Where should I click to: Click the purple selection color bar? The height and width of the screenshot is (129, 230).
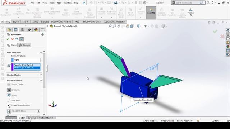13,67
